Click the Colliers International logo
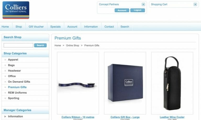 pos(16,10)
